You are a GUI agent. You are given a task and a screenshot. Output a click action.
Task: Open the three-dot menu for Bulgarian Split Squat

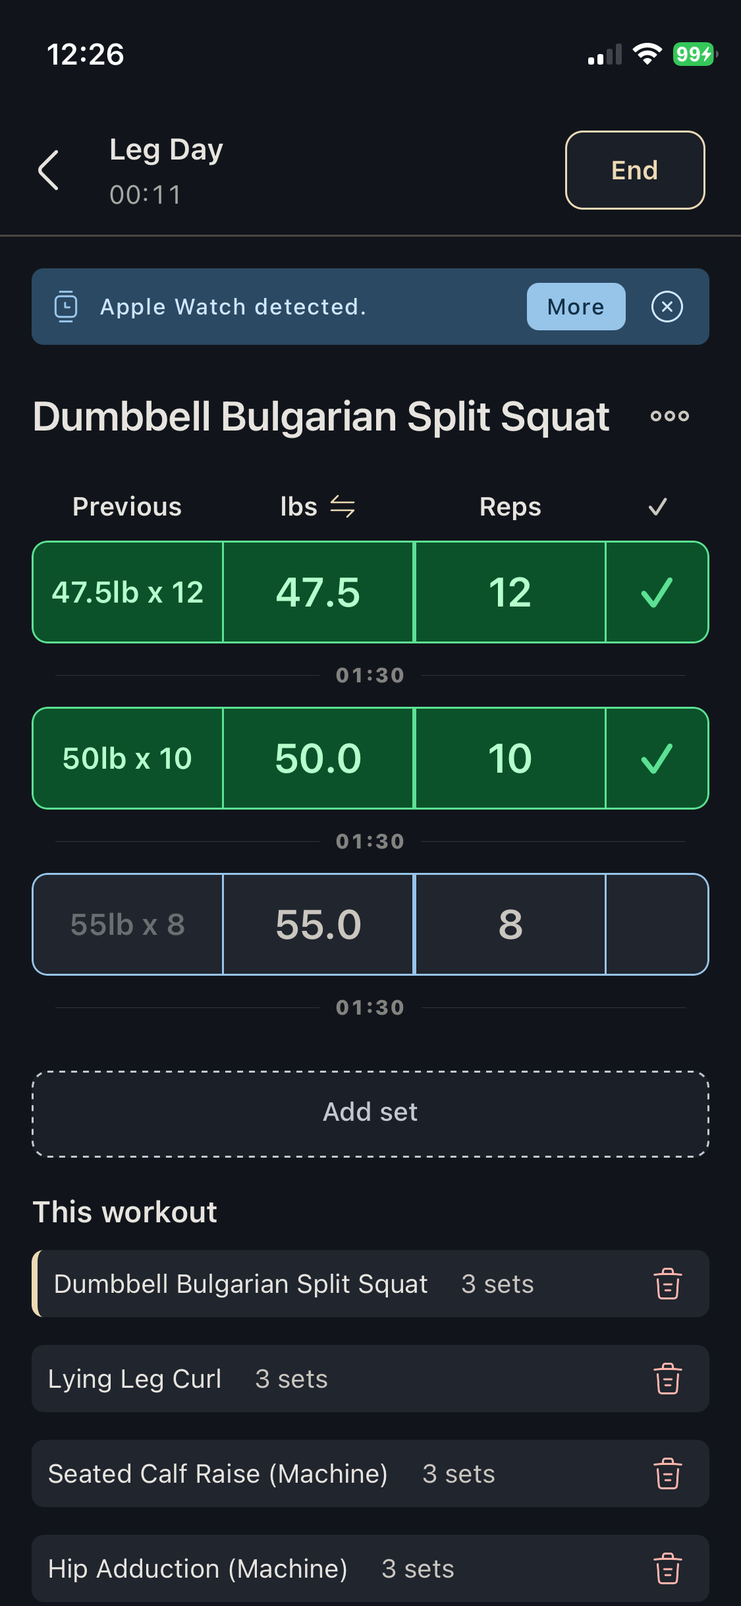coord(669,416)
